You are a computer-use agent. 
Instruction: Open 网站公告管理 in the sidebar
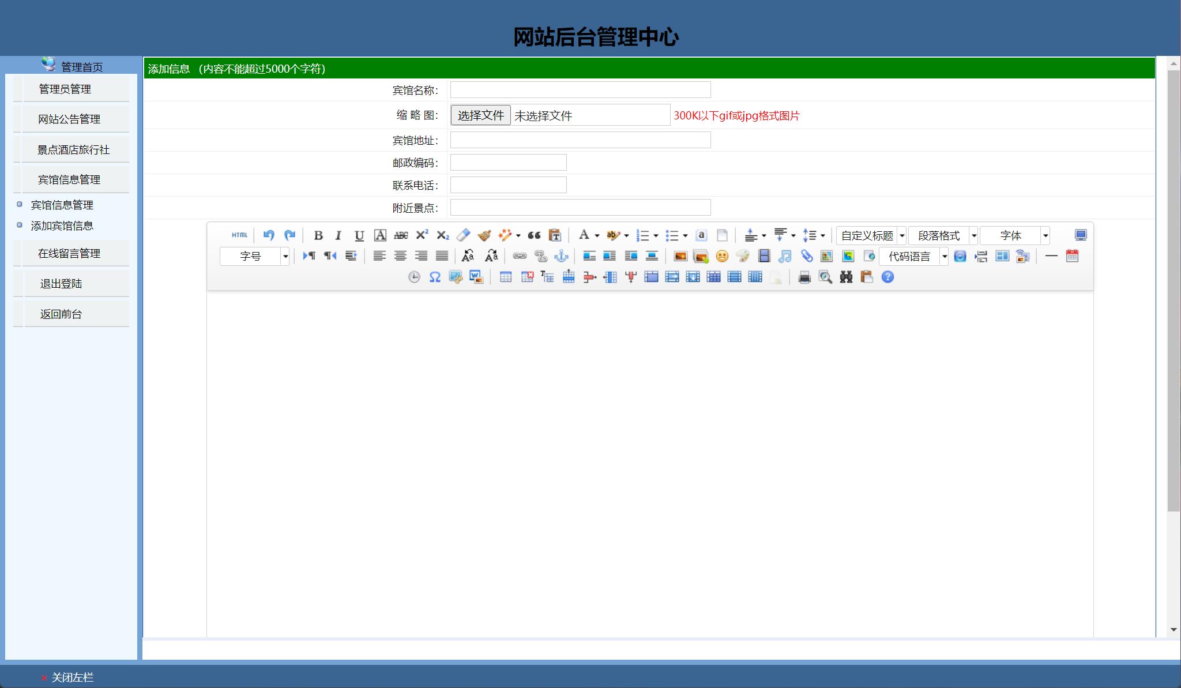69,119
